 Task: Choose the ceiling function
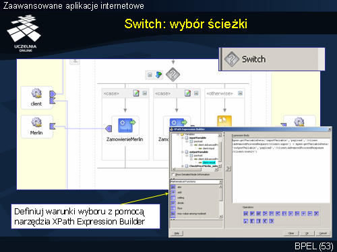pyautogui.click(x=181, y=198)
